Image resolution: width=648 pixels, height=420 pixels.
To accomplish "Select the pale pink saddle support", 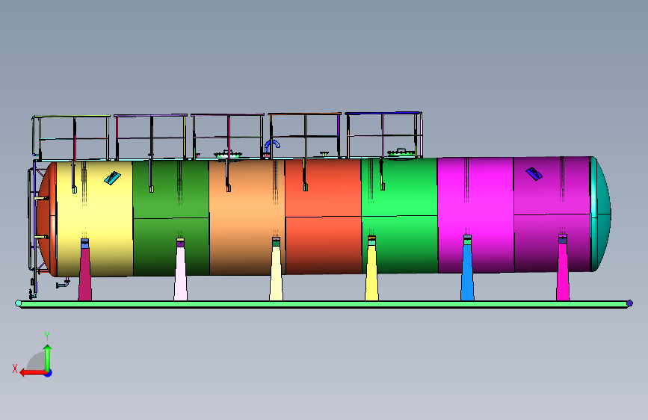I will point(180,273).
